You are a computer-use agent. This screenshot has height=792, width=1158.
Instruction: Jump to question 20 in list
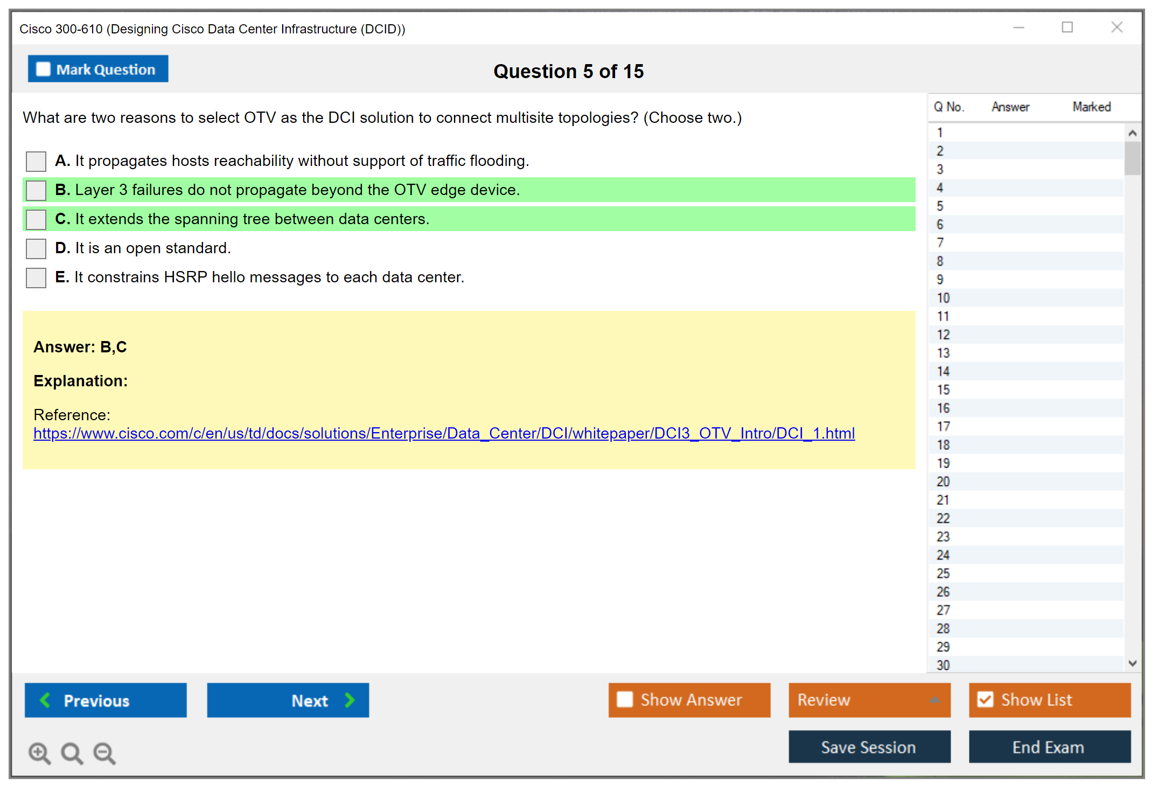[943, 482]
